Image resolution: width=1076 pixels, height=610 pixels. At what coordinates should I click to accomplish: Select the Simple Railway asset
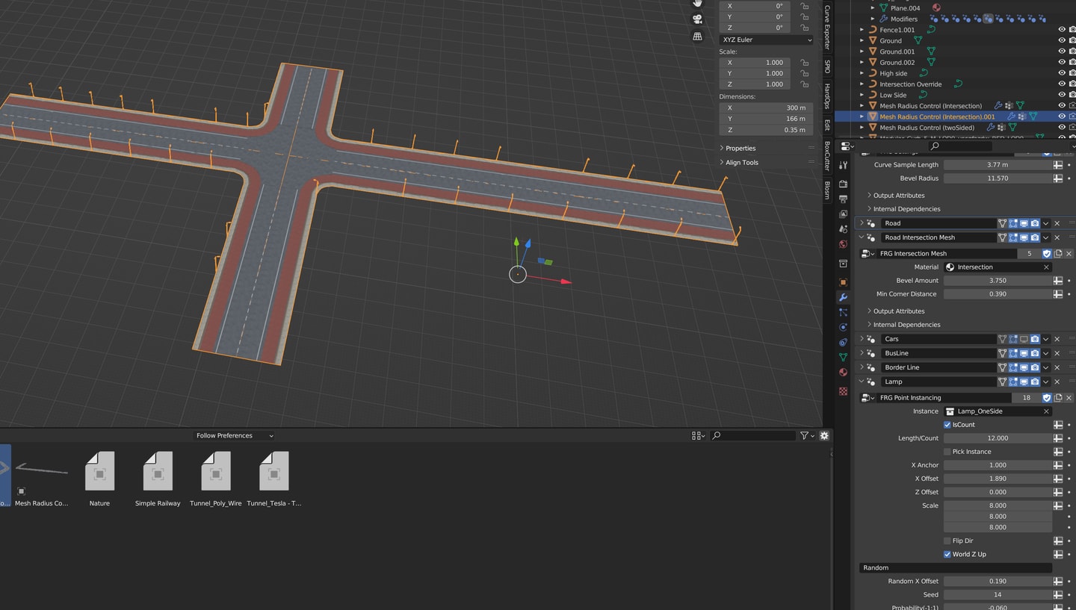click(158, 478)
